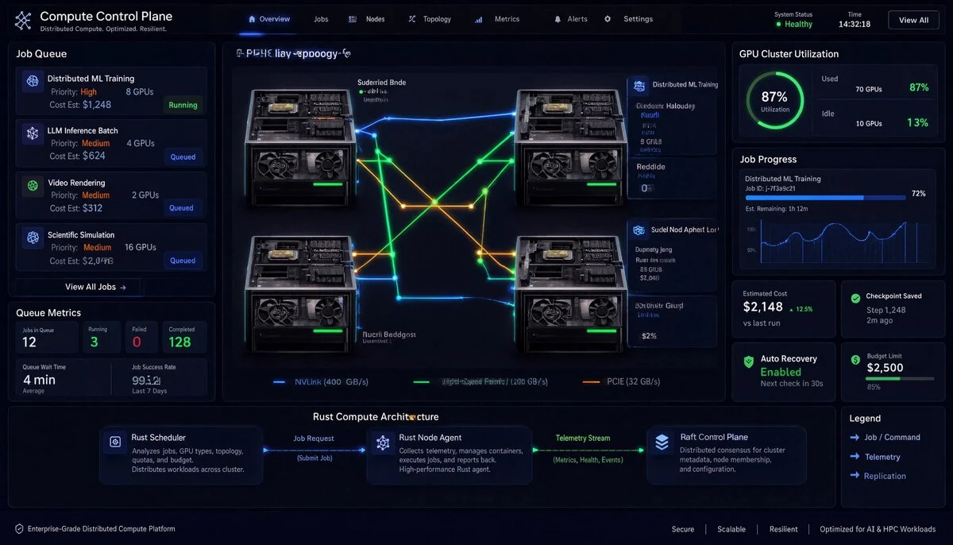Switch to the Metrics tab
Screen dimensions: 953x545
[x=497, y=19]
